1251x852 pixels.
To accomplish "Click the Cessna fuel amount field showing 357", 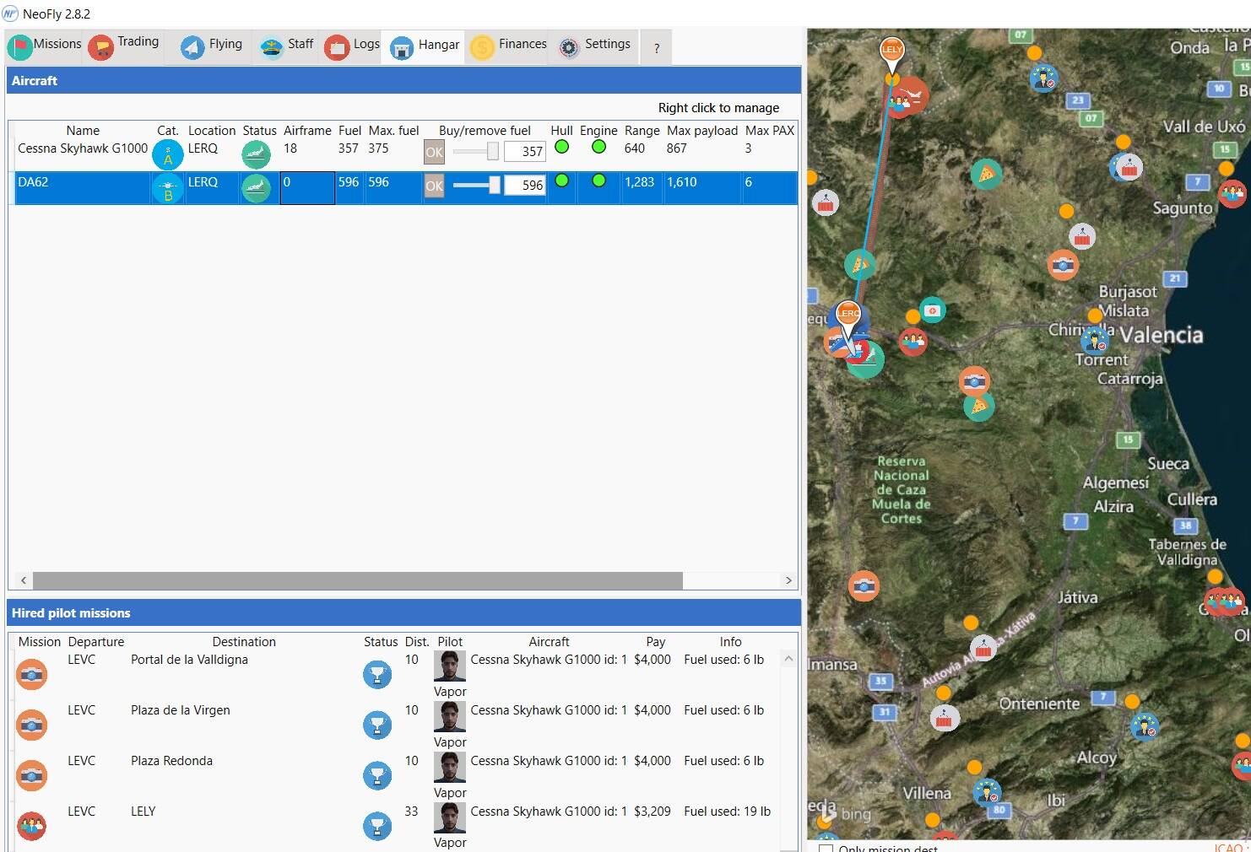I will click(x=525, y=152).
